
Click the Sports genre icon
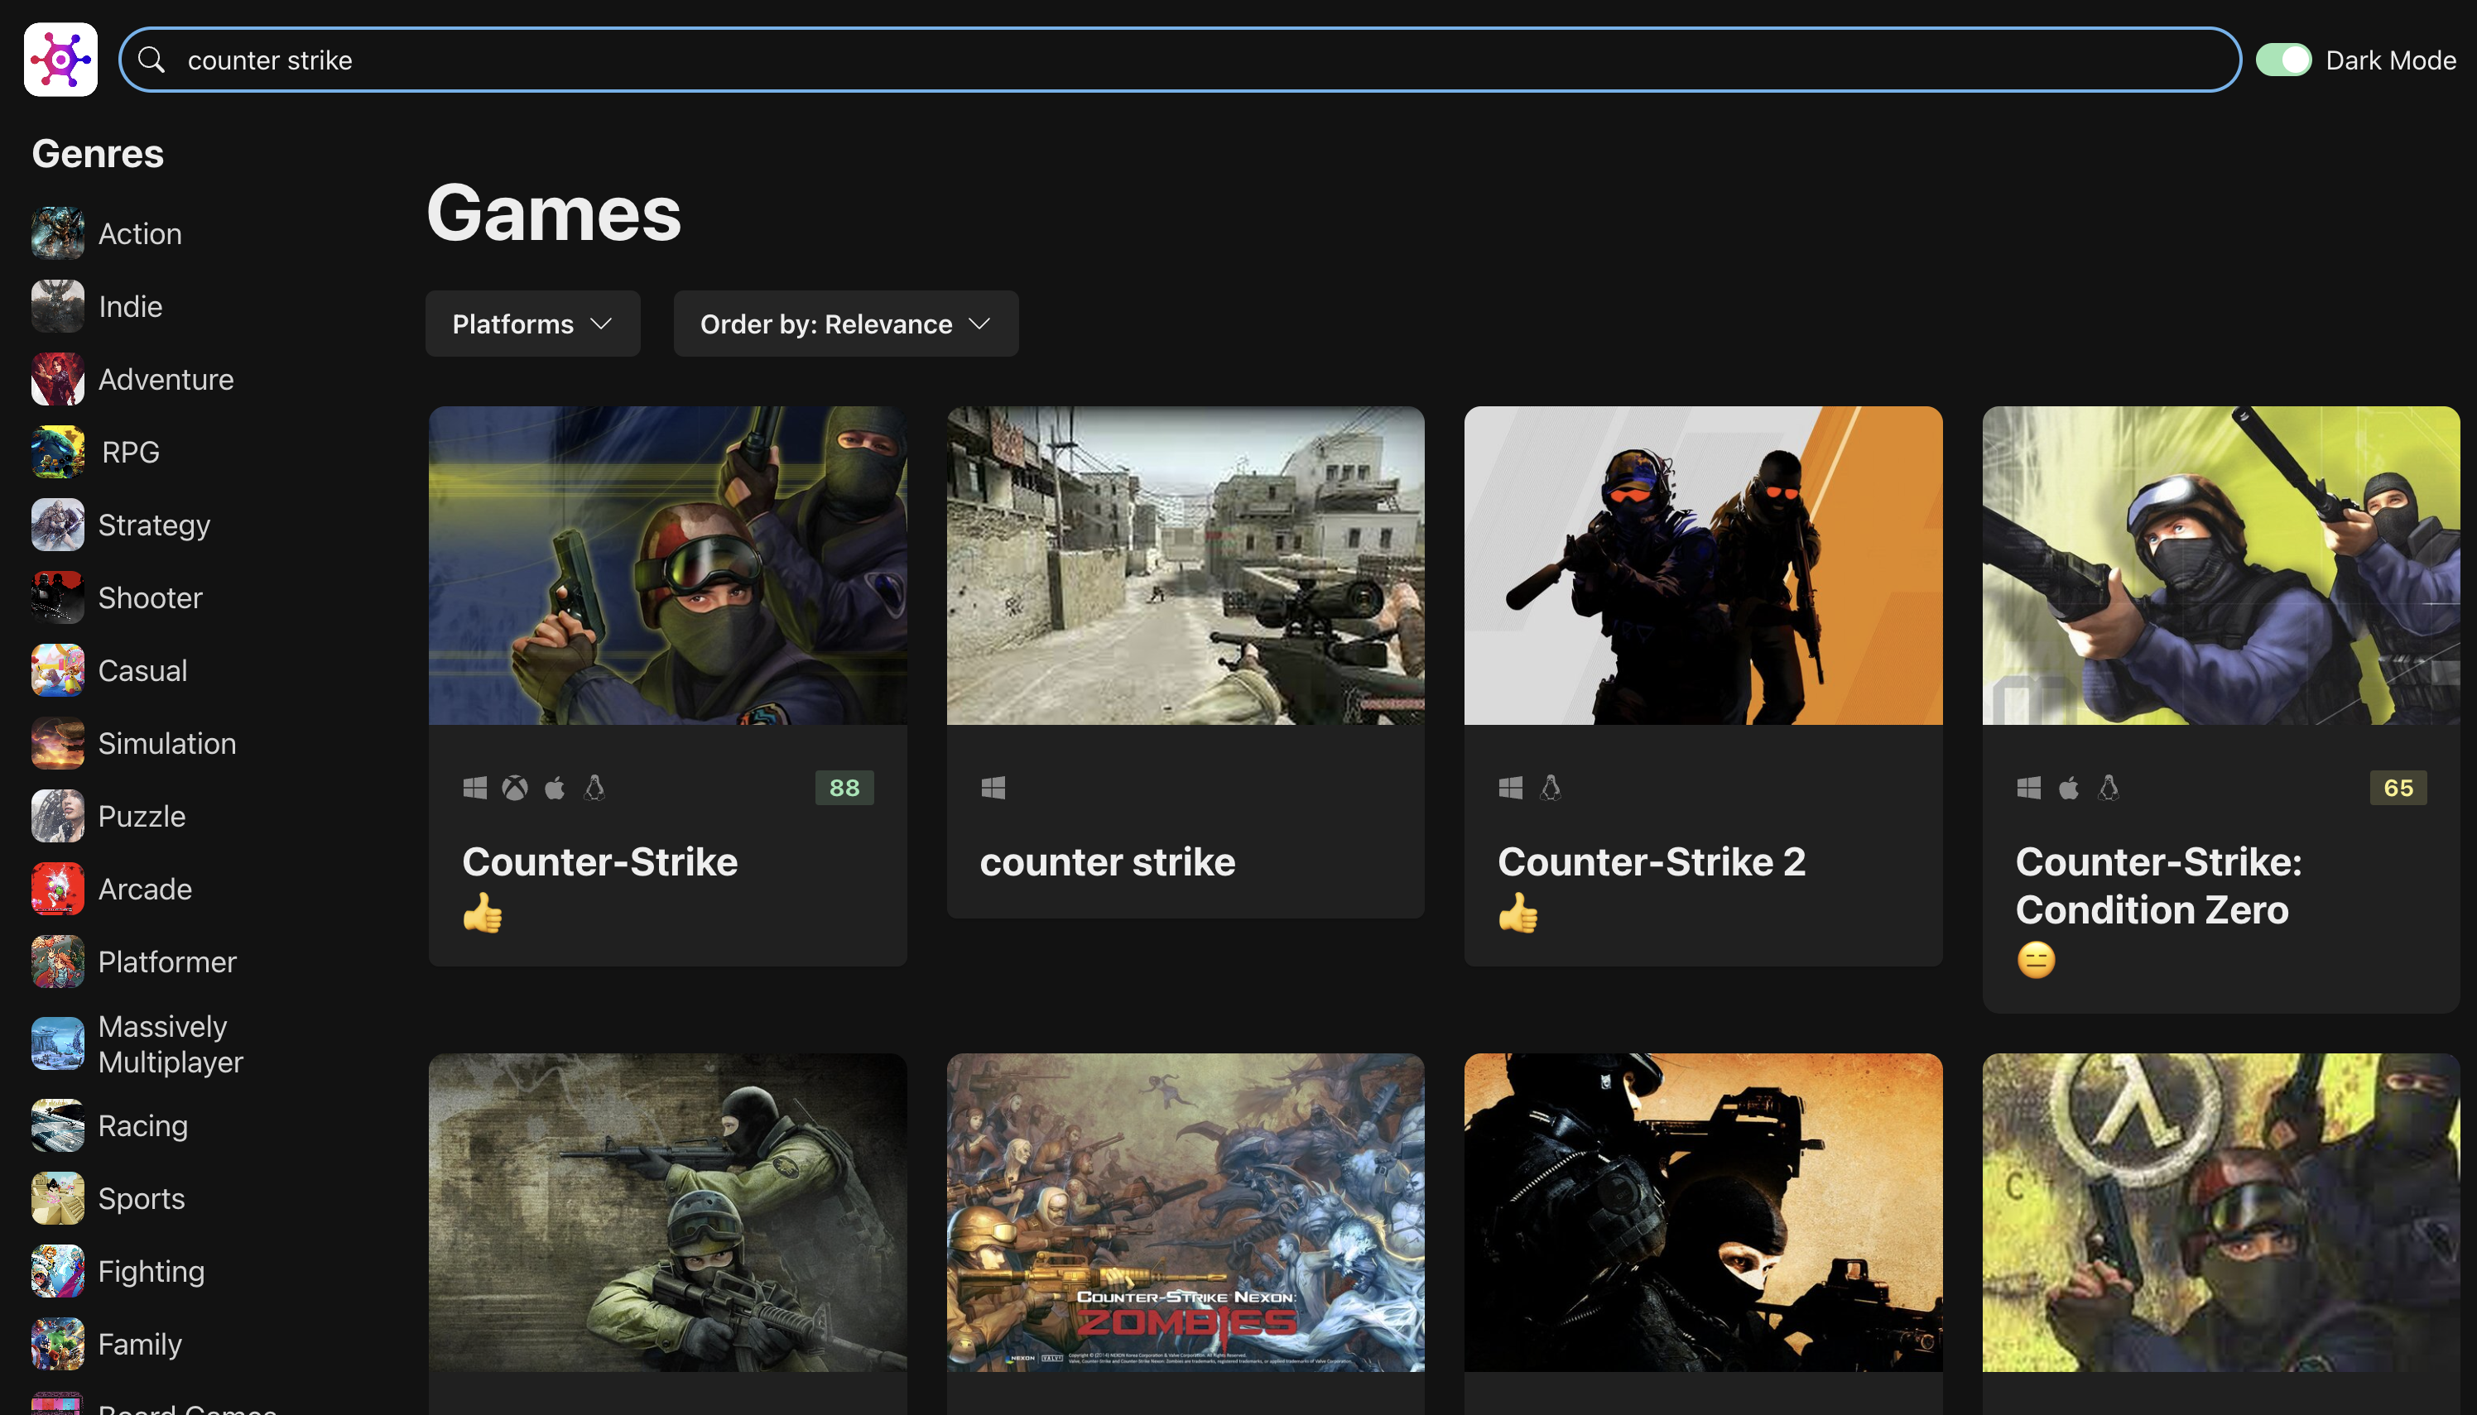57,1198
